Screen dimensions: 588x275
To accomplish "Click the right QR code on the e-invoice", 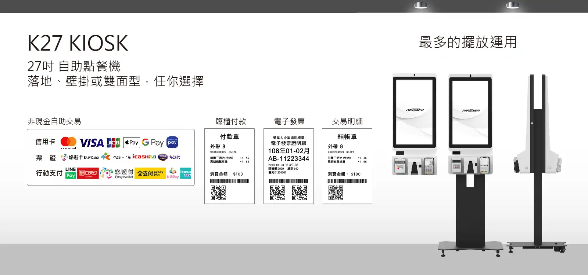I will pos(300,193).
